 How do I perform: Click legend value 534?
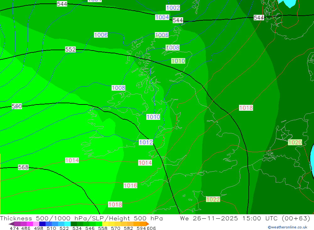click(x=77, y=228)
